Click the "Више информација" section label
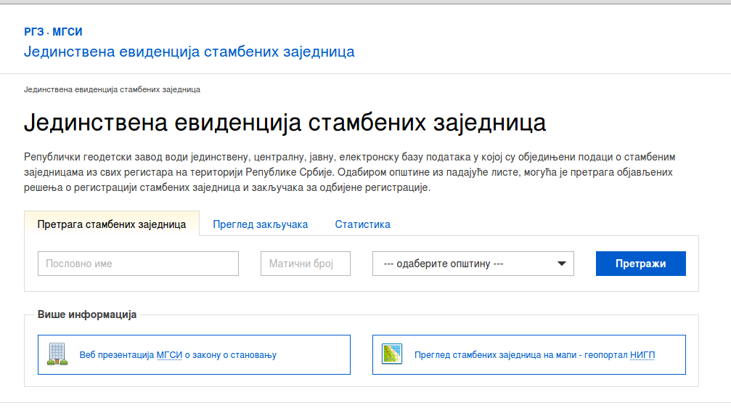 tap(86, 315)
